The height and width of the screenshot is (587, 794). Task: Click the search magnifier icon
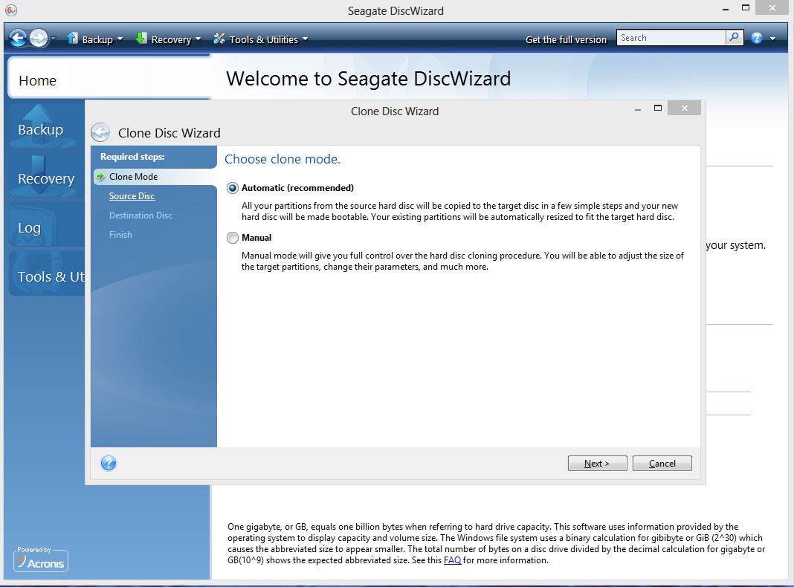734,38
